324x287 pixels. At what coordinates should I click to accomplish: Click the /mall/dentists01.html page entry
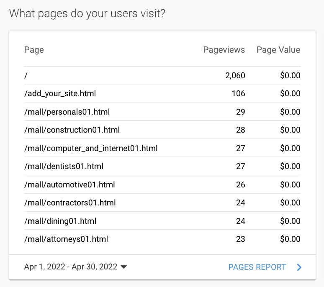coord(64,167)
